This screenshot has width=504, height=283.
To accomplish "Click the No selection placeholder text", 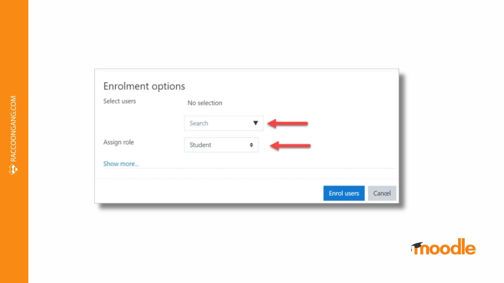I will [204, 103].
